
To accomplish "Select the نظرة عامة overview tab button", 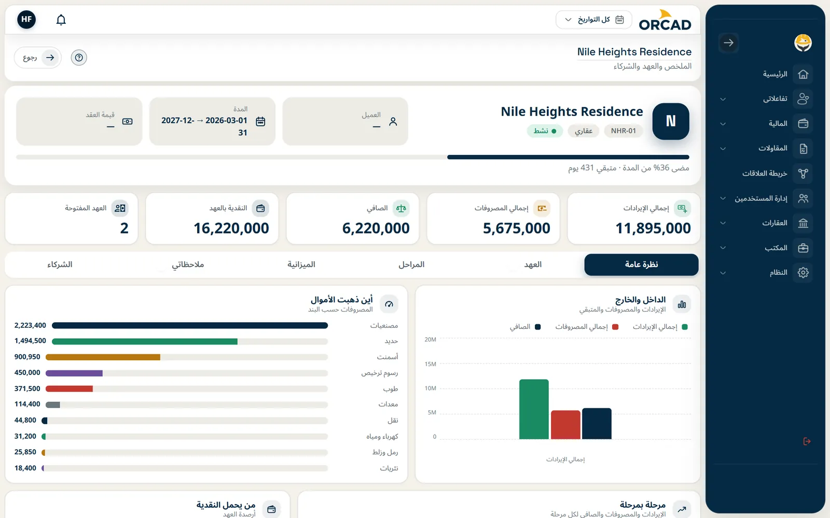I will point(641,265).
